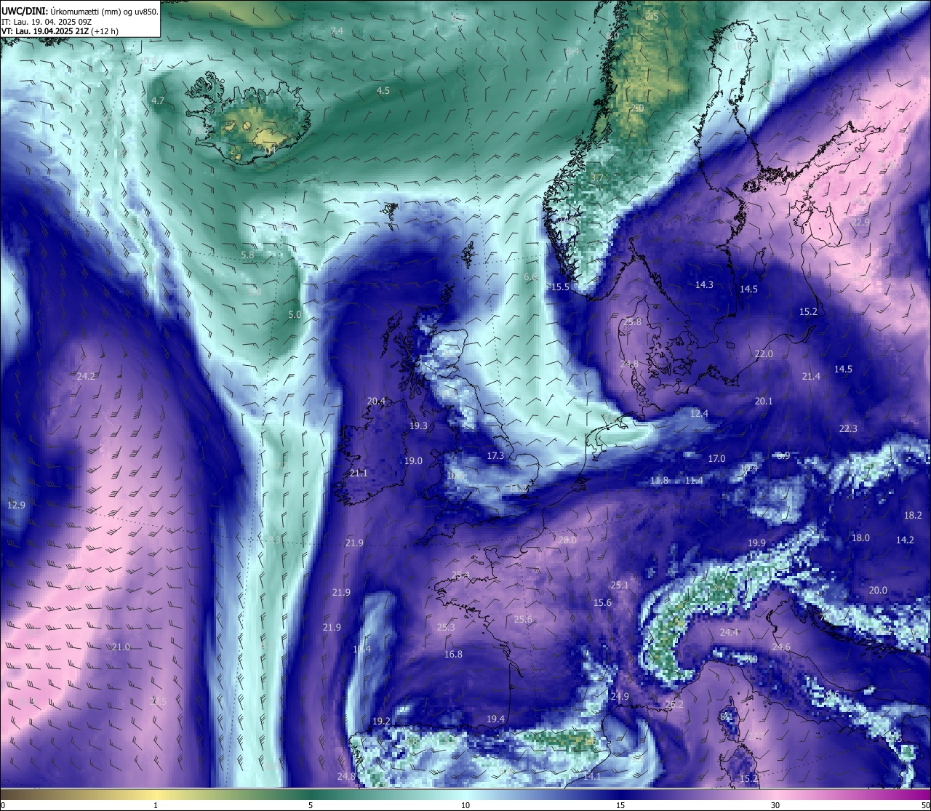Select the map value '22.9'
The height and width of the screenshot is (811, 931).
[x=860, y=222]
